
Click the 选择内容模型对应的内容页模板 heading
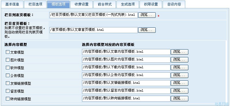[x=108, y=45]
